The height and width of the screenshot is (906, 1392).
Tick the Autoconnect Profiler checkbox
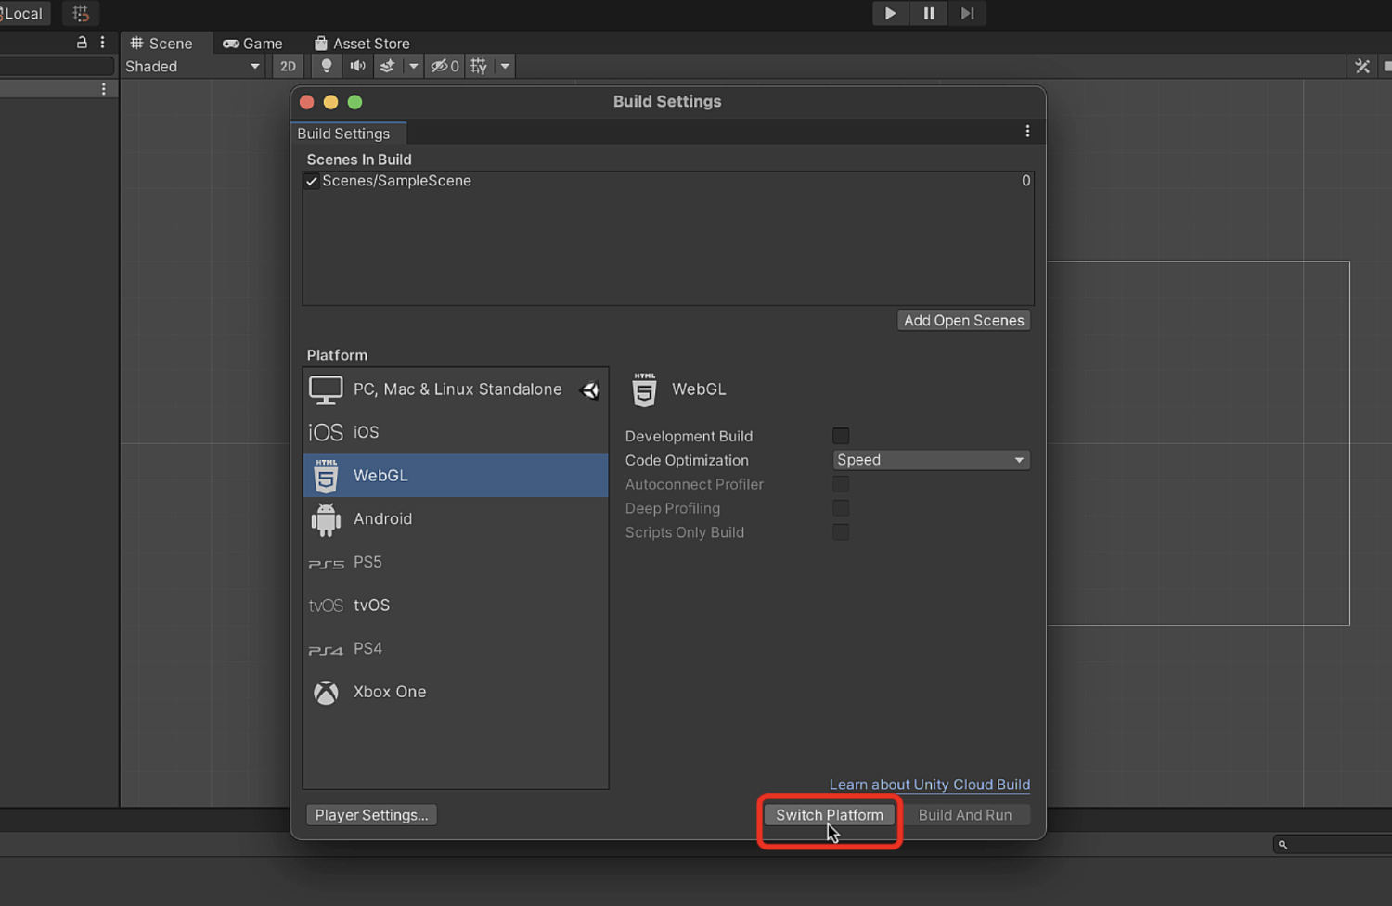[x=841, y=484]
